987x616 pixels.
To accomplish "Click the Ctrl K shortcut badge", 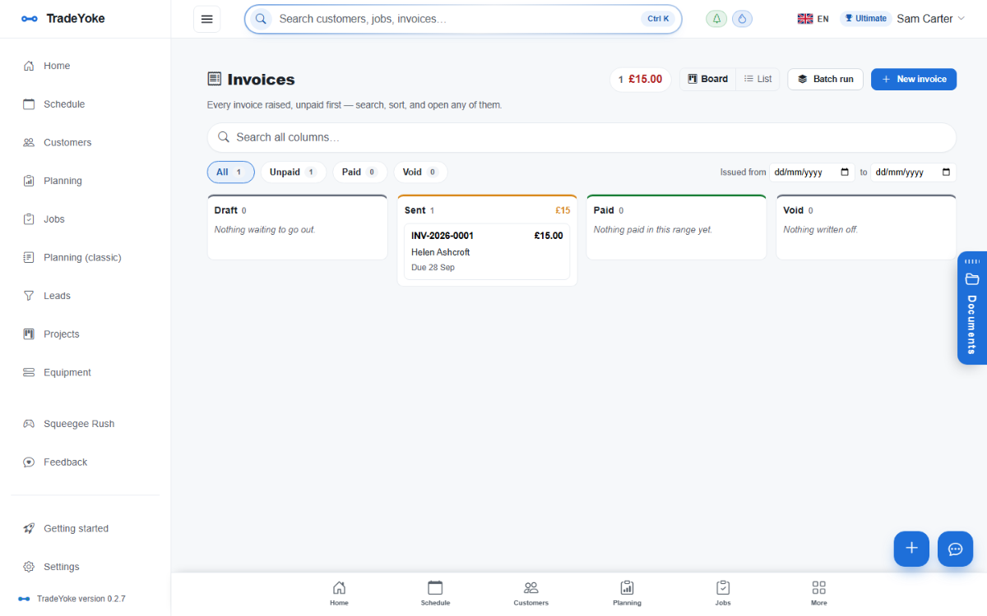I will (x=658, y=19).
